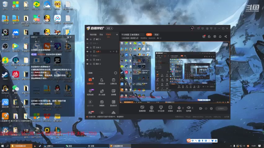
Task: Toggle visibility of the 文本 1 source
Action: pos(87,60)
